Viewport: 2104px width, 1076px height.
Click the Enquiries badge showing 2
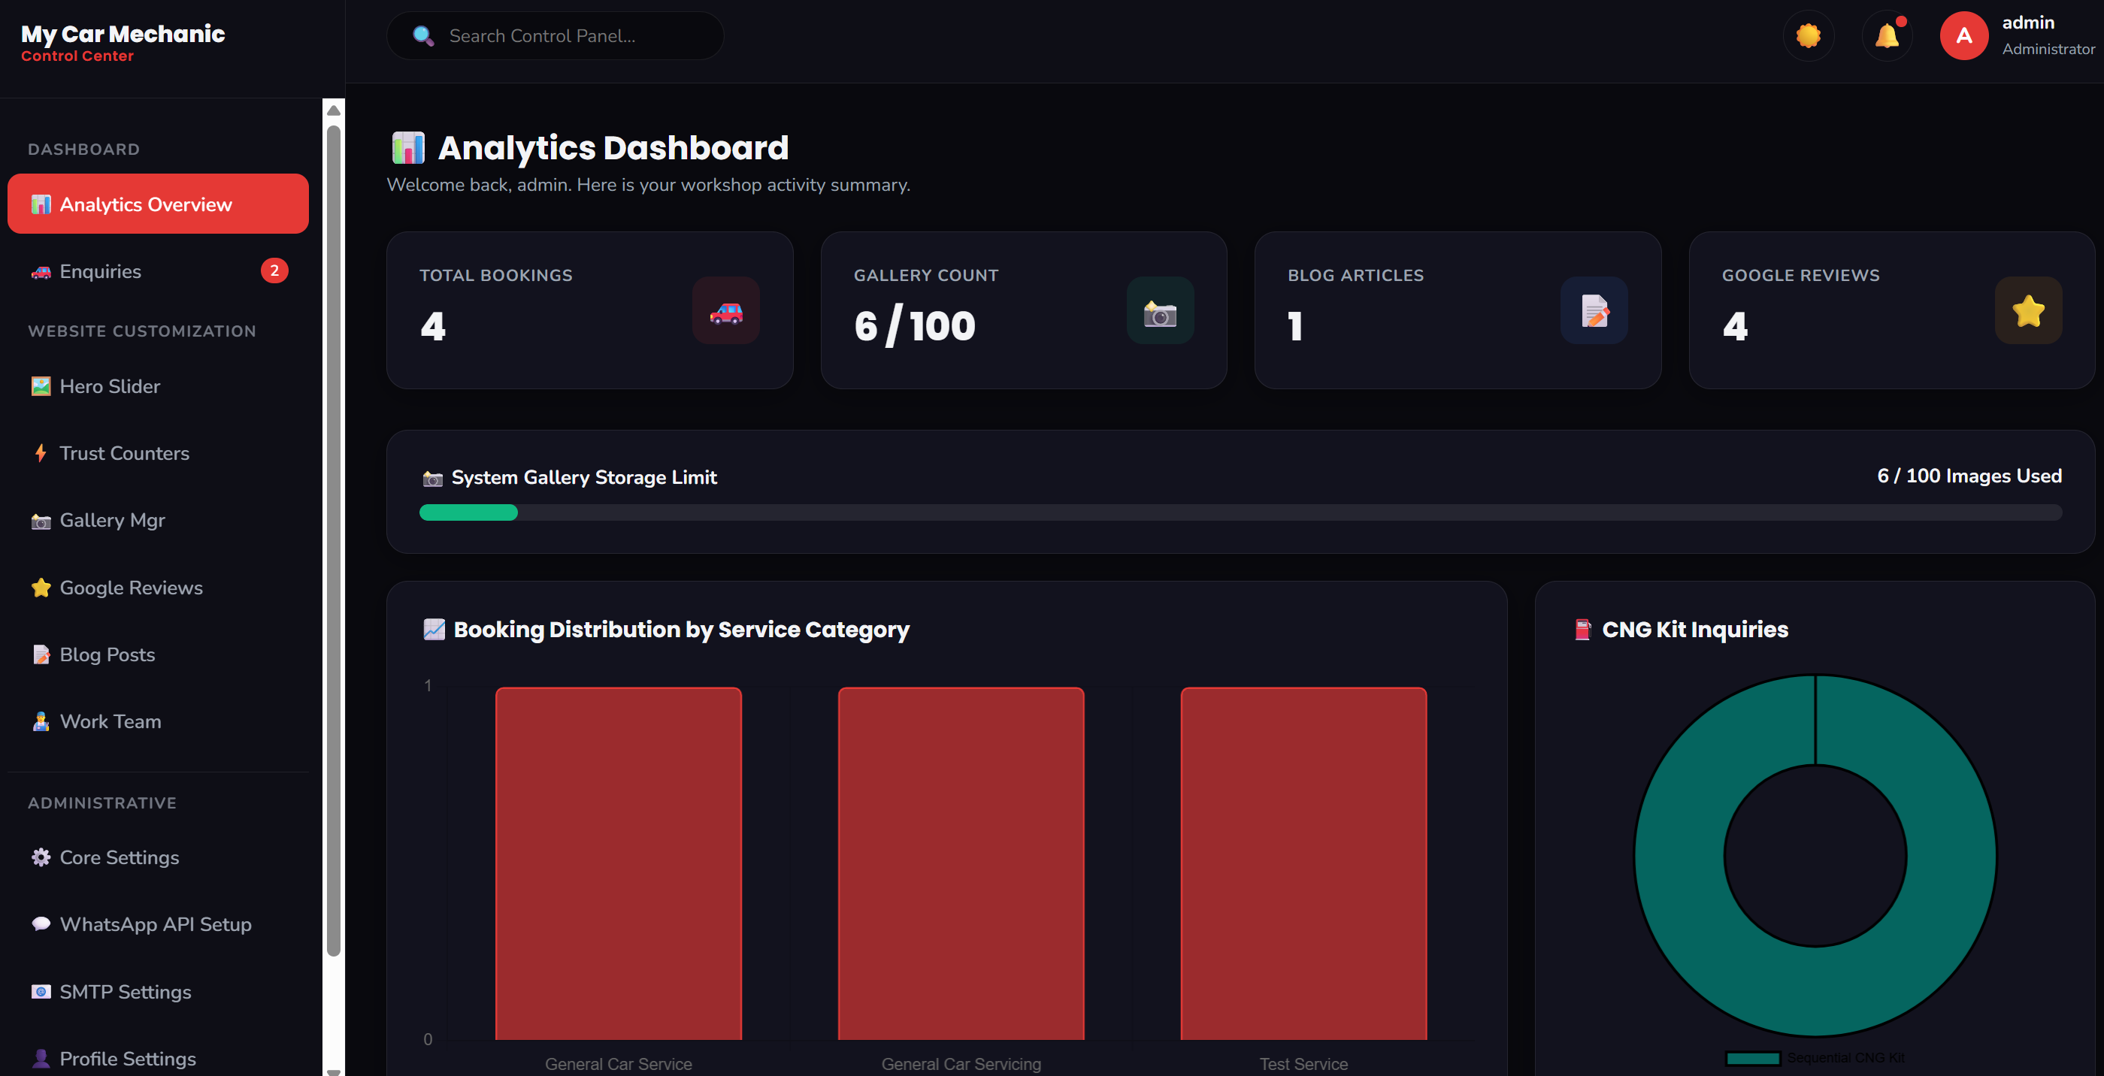pos(274,271)
